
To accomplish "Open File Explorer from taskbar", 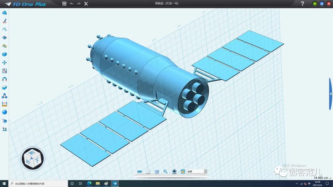I will [98, 184].
